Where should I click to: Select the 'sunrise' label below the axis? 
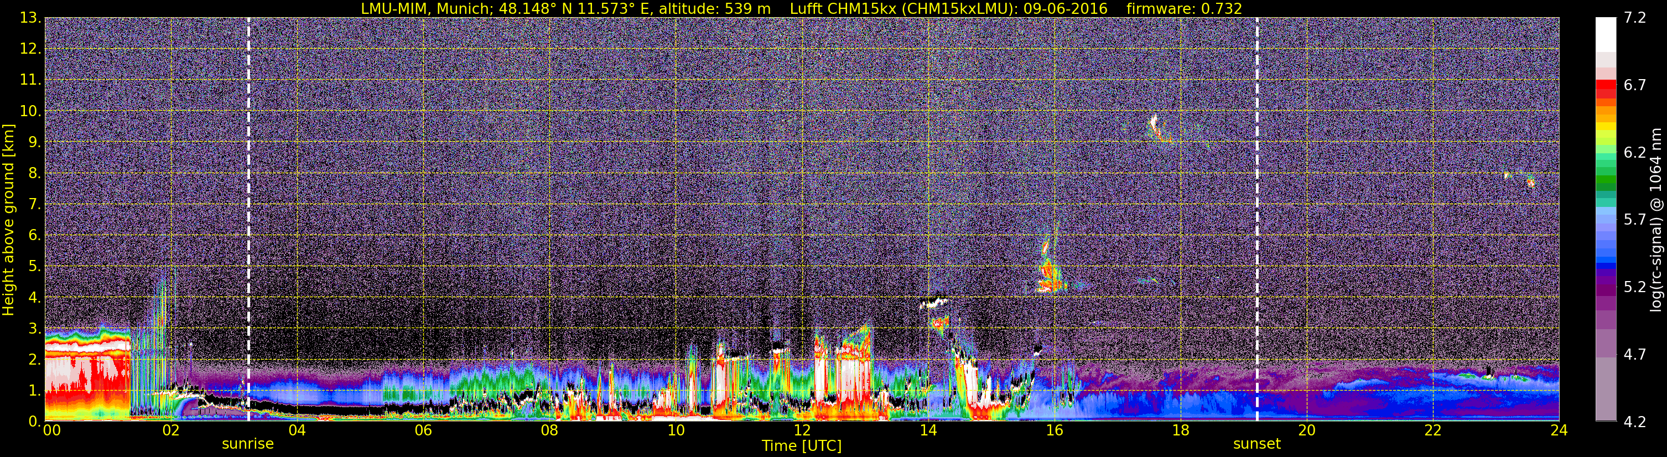coord(248,444)
